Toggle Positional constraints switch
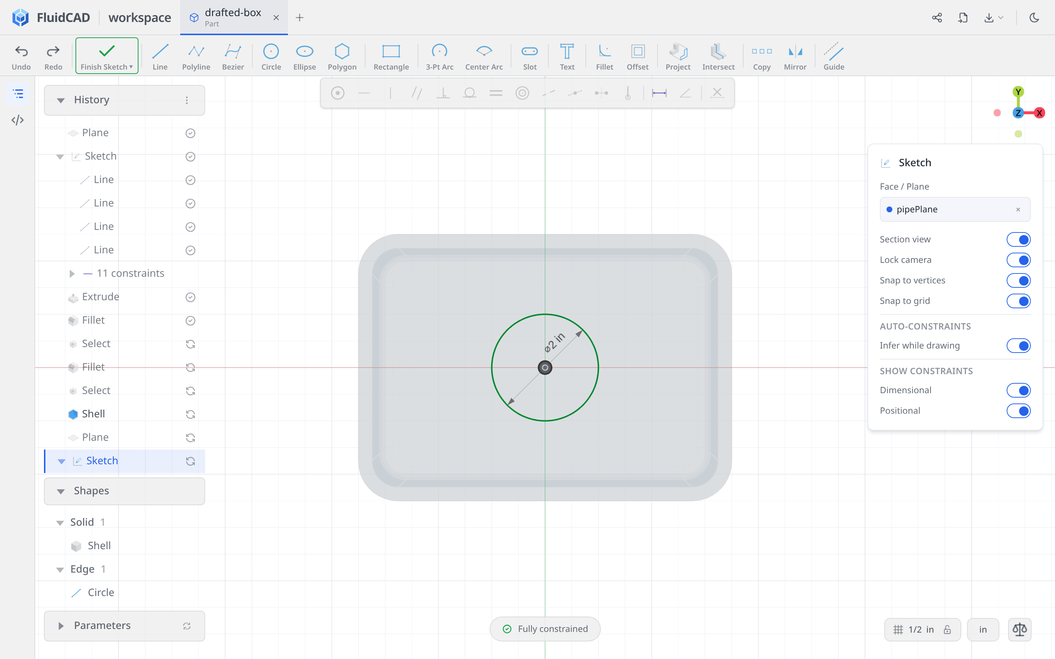The width and height of the screenshot is (1055, 659). coord(1018,410)
